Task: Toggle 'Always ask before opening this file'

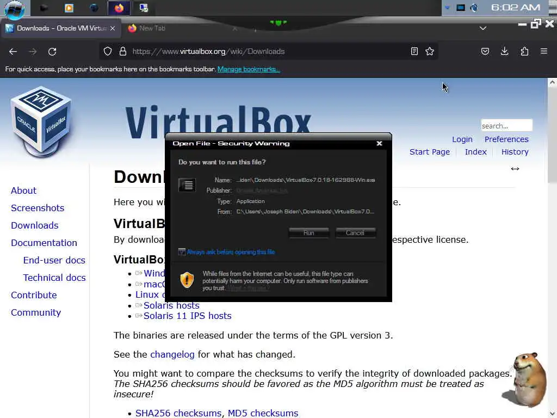Action: [182, 252]
